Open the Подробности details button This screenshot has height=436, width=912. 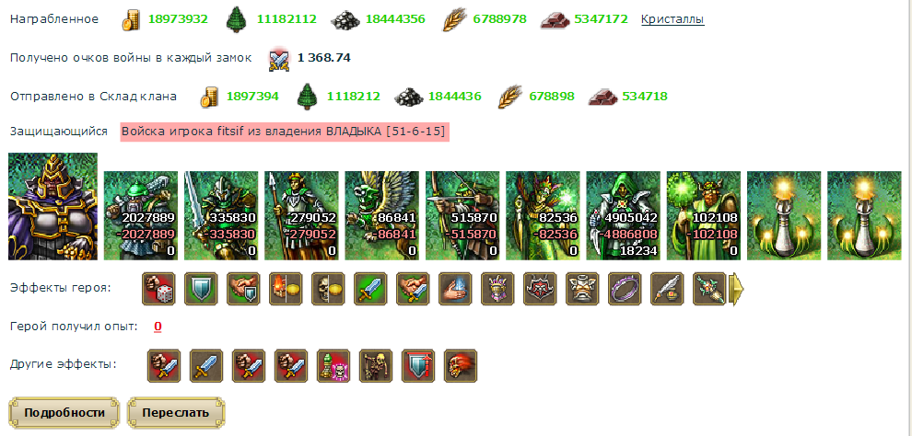64,413
